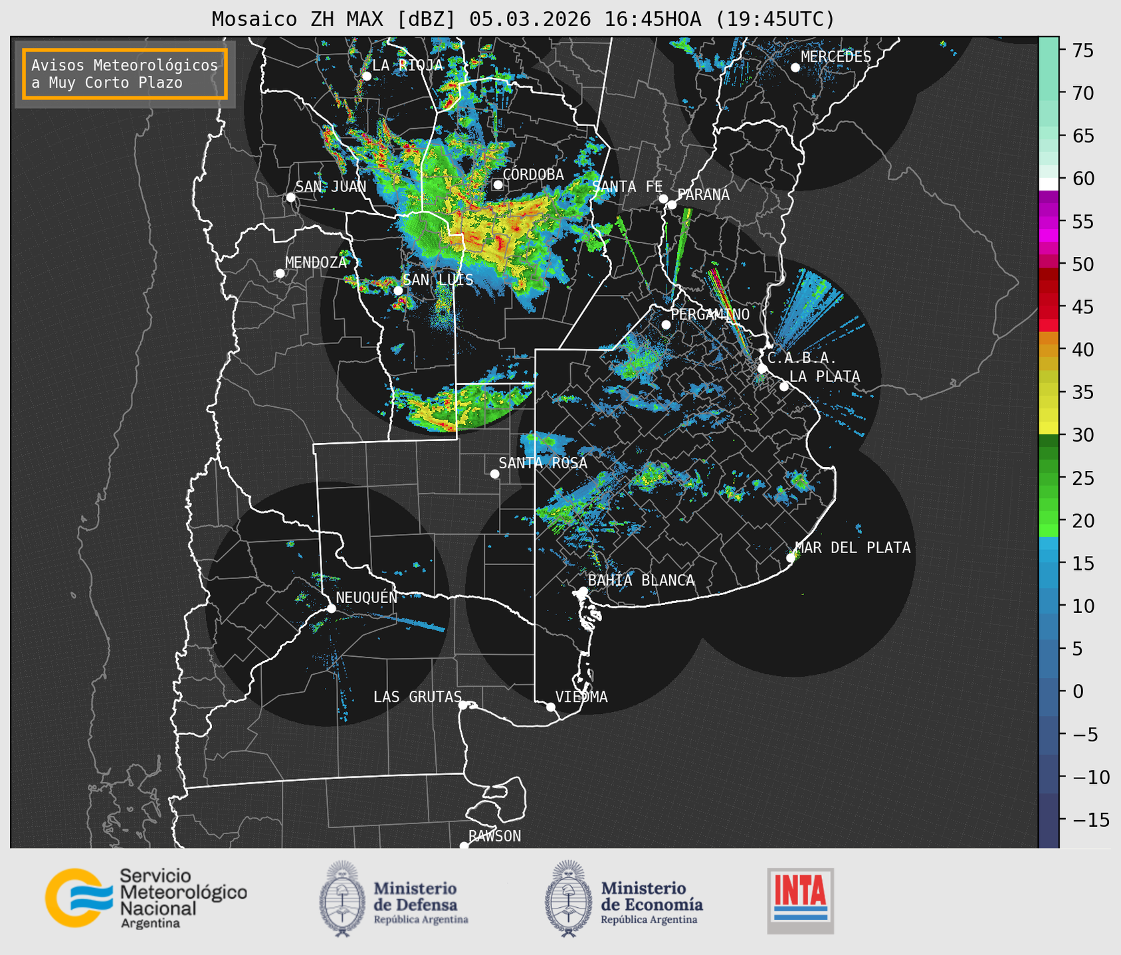
Task: Click the RAWSON label
Action: (x=494, y=836)
